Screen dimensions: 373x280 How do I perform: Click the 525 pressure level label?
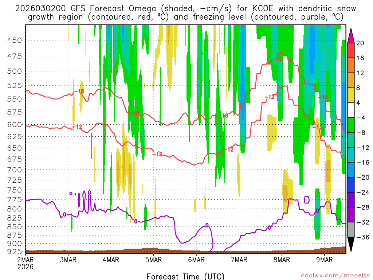(15, 85)
